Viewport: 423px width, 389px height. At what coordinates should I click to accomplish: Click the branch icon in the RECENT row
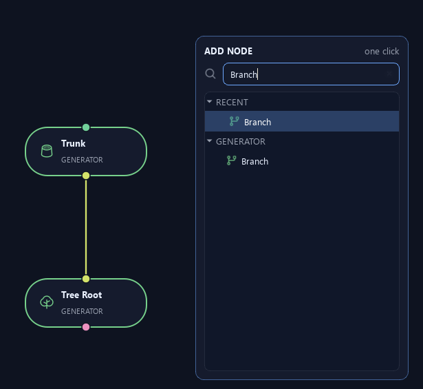[234, 121]
